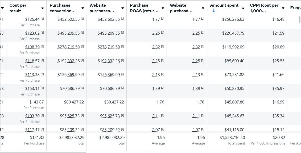
Task: Click the $21.59 CPM value
Action: point(278,33)
